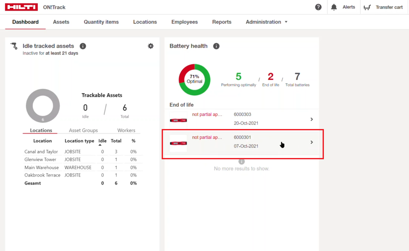409x251 pixels.
Task: Click the Hilti logo
Action: (x=21, y=7)
